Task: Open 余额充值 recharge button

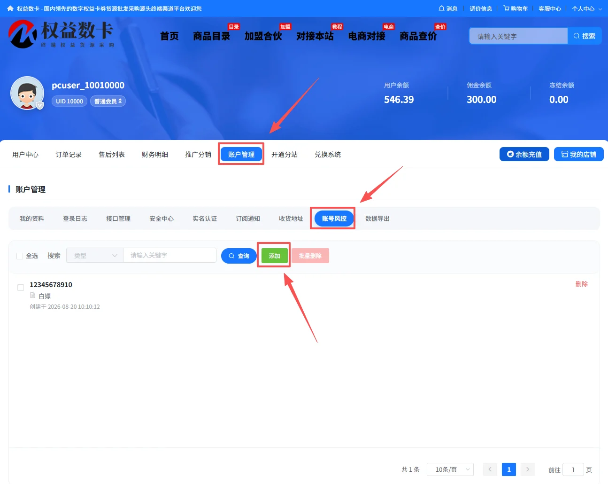Action: (x=524, y=154)
